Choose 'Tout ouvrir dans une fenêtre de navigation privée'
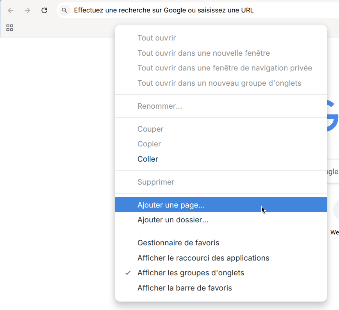339x310 pixels. coord(225,68)
